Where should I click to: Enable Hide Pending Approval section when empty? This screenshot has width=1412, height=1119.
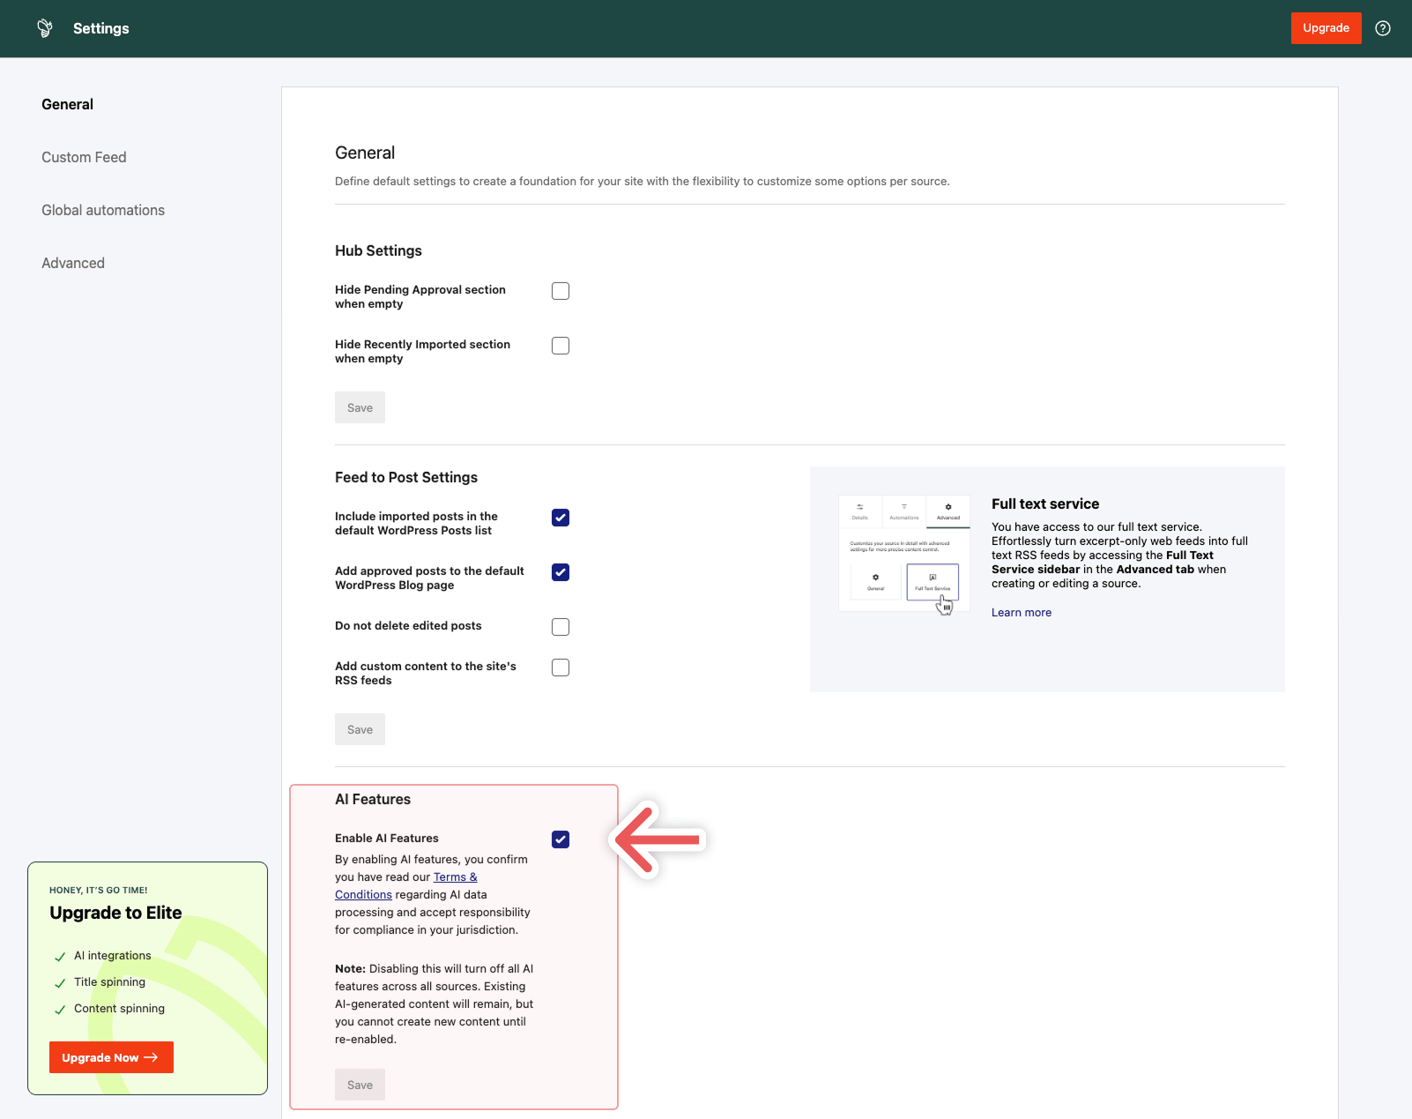561,291
